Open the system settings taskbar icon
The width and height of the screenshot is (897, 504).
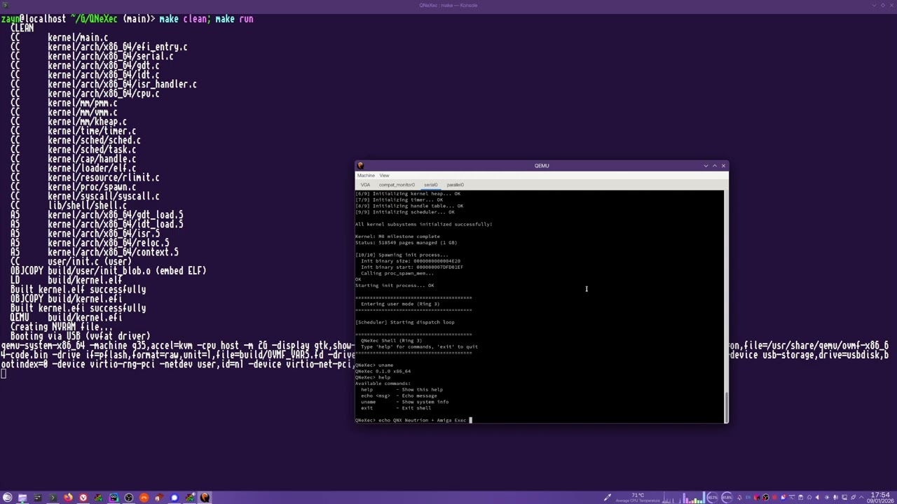click(38, 498)
